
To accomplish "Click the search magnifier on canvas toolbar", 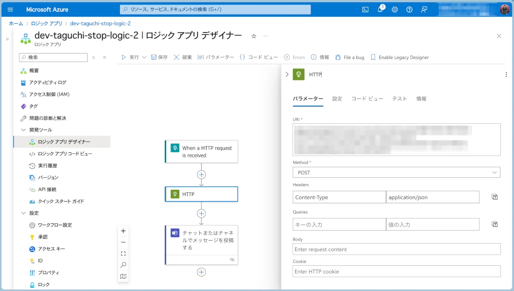I will tap(123, 265).
